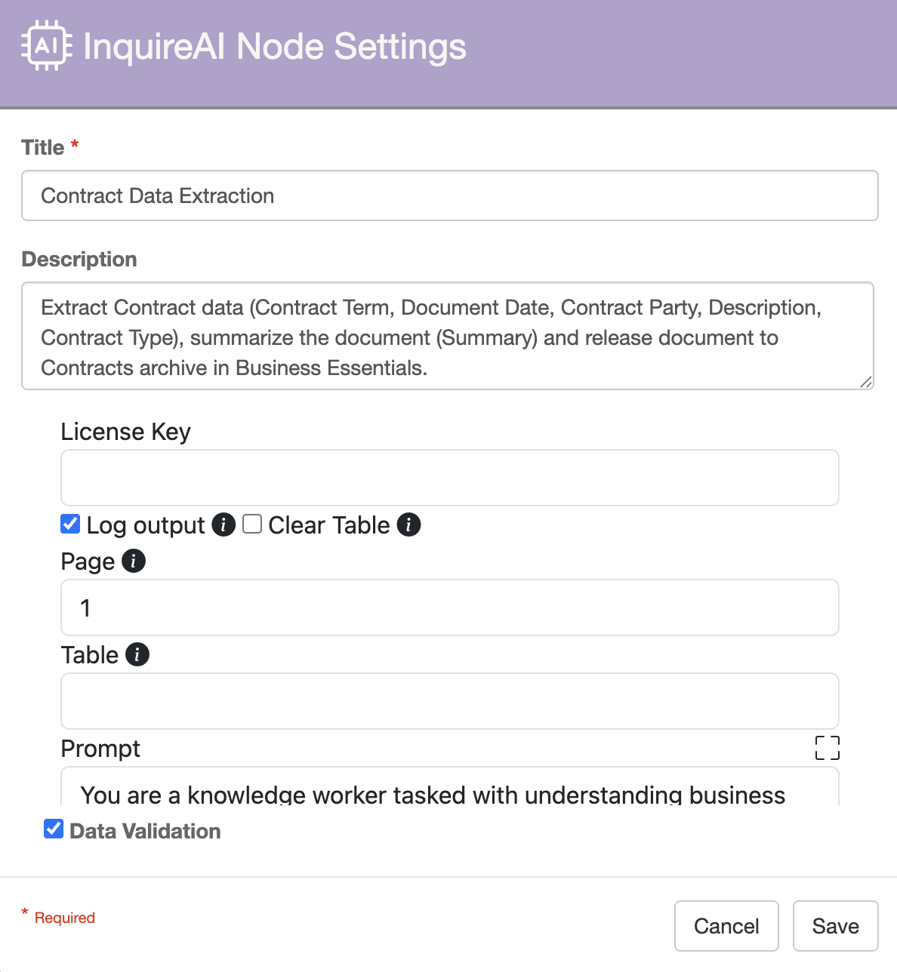This screenshot has height=972, width=897.
Task: Click the License Key input box
Action: (449, 478)
